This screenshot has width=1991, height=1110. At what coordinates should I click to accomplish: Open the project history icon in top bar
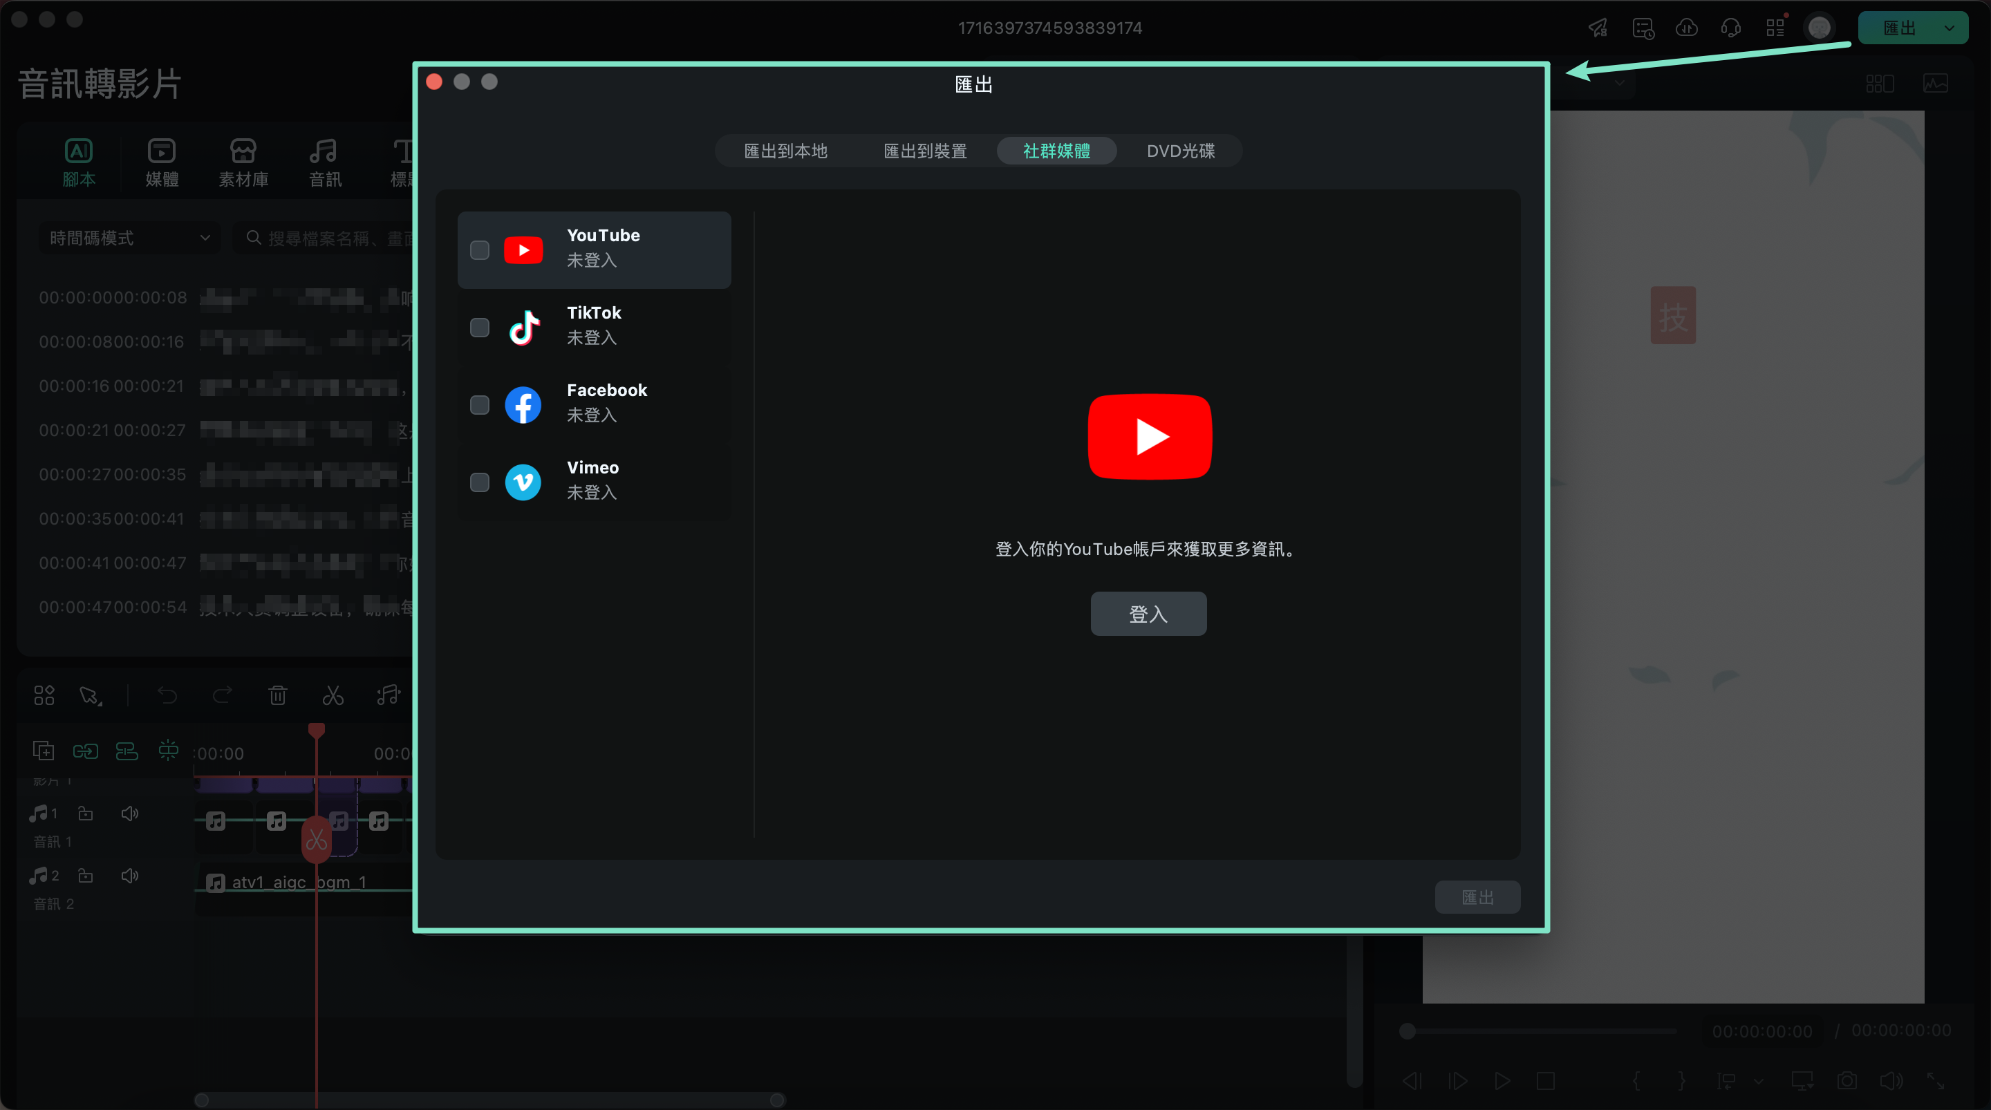tap(1643, 28)
